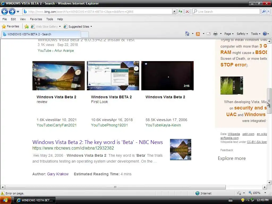Viewport: 272px width, 204px height.
Task: Click the horizontal scrollbar right arrow
Action: (x=265, y=187)
